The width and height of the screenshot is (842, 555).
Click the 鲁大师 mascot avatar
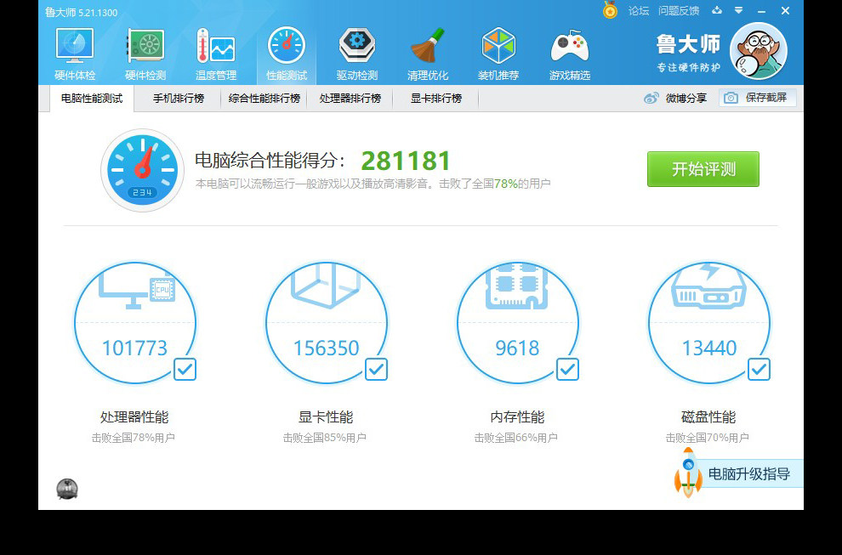point(759,51)
